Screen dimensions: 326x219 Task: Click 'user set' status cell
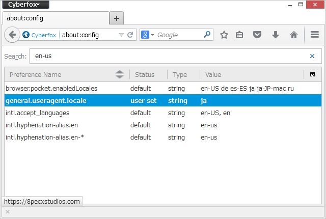click(x=143, y=100)
